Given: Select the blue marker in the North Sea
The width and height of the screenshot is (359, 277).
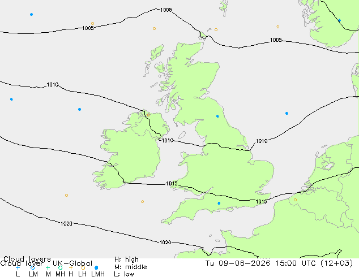Looking at the screenshot, I should [287, 114].
